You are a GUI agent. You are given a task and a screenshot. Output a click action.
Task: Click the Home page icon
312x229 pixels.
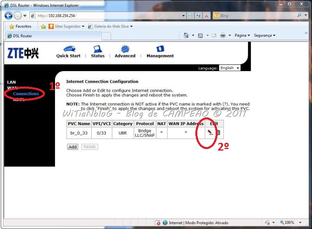(x=186, y=36)
